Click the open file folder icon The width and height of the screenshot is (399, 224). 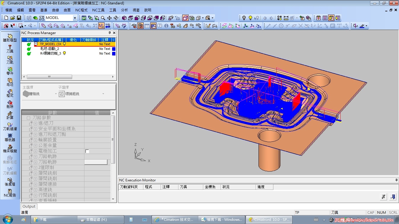pos(13,18)
